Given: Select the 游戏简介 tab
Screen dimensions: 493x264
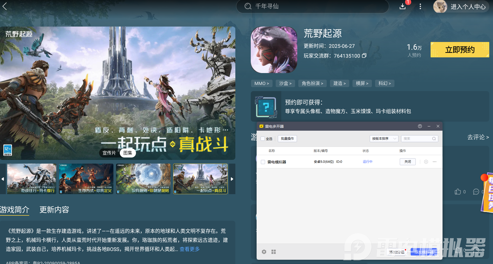Looking at the screenshot, I should [x=15, y=210].
